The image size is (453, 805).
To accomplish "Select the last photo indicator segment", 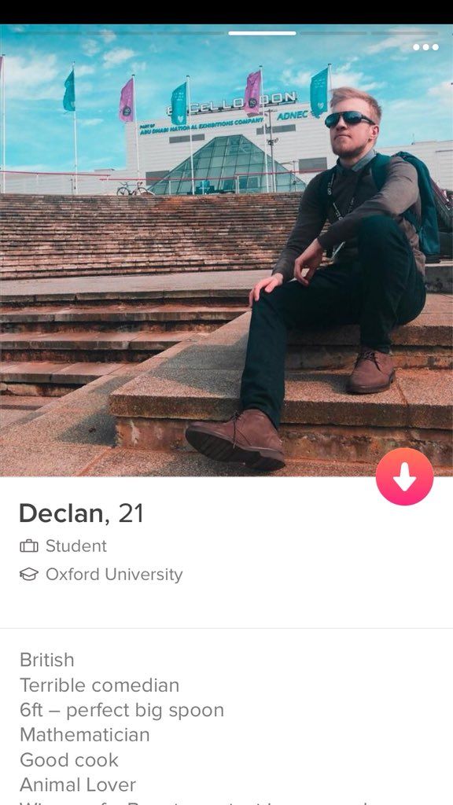I will click(405, 33).
